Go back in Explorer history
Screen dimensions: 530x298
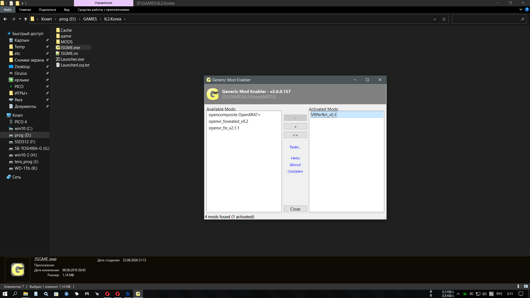point(5,19)
